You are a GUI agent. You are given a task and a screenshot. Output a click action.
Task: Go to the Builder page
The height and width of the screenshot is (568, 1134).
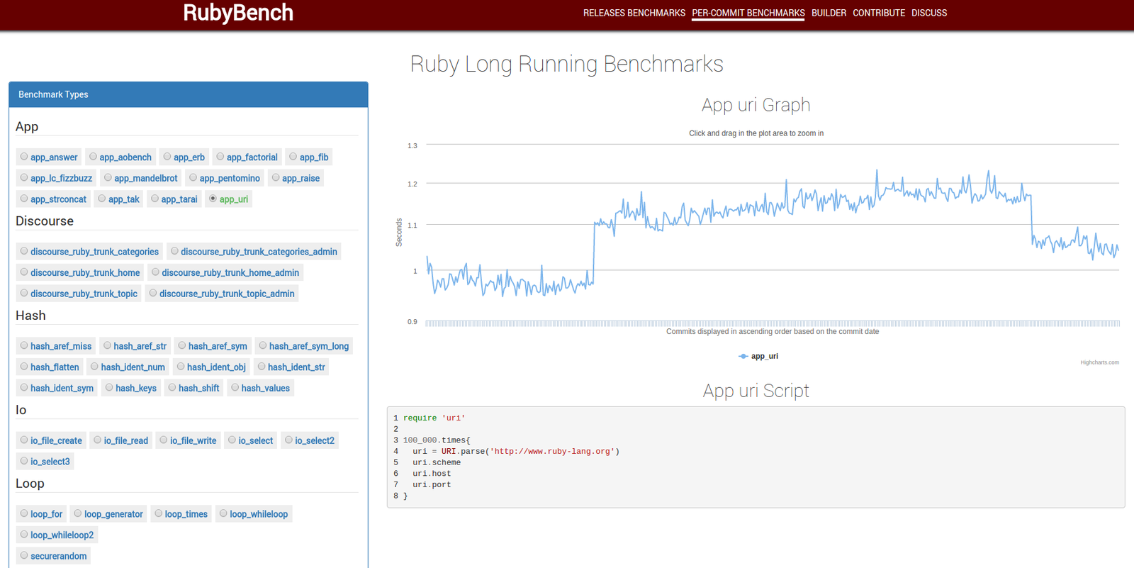pos(829,13)
